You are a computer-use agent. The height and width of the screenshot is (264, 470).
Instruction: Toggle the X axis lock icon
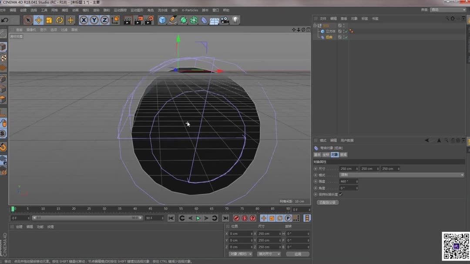(84, 20)
